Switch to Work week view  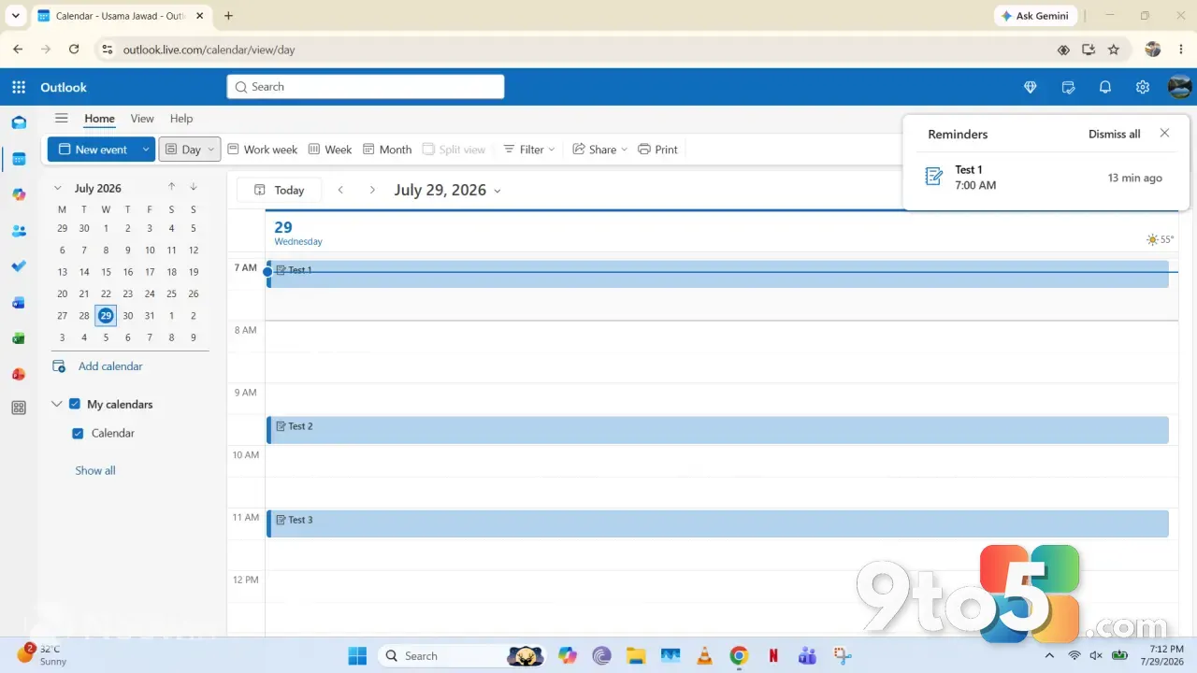263,150
